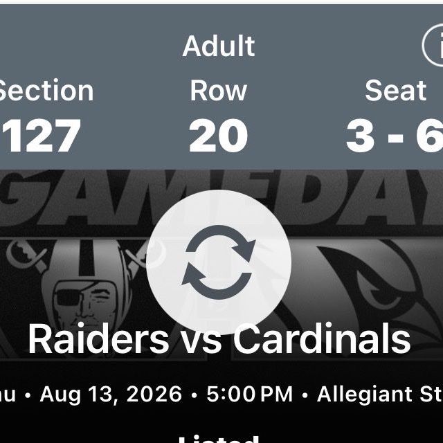
Task: Tap the Listed status label
Action: (x=219, y=440)
